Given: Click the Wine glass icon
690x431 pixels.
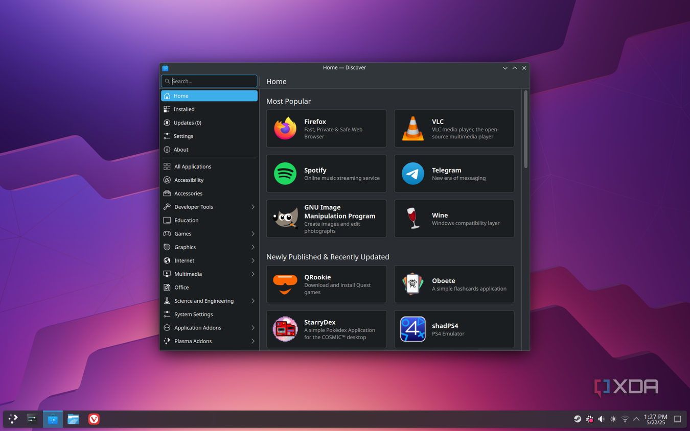Looking at the screenshot, I should (412, 219).
